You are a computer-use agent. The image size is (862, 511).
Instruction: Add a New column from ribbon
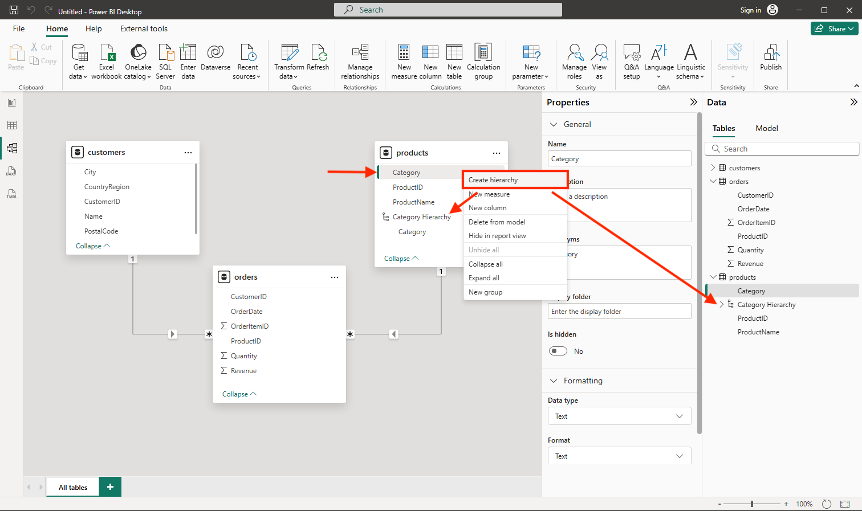pos(430,62)
